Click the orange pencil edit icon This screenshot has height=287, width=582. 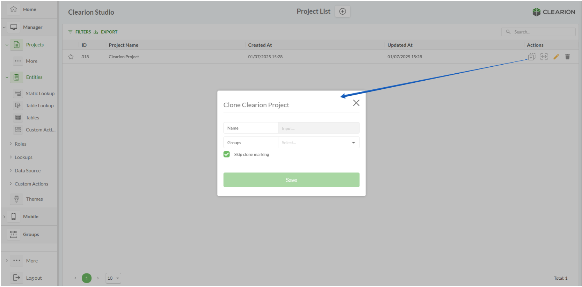pos(556,57)
